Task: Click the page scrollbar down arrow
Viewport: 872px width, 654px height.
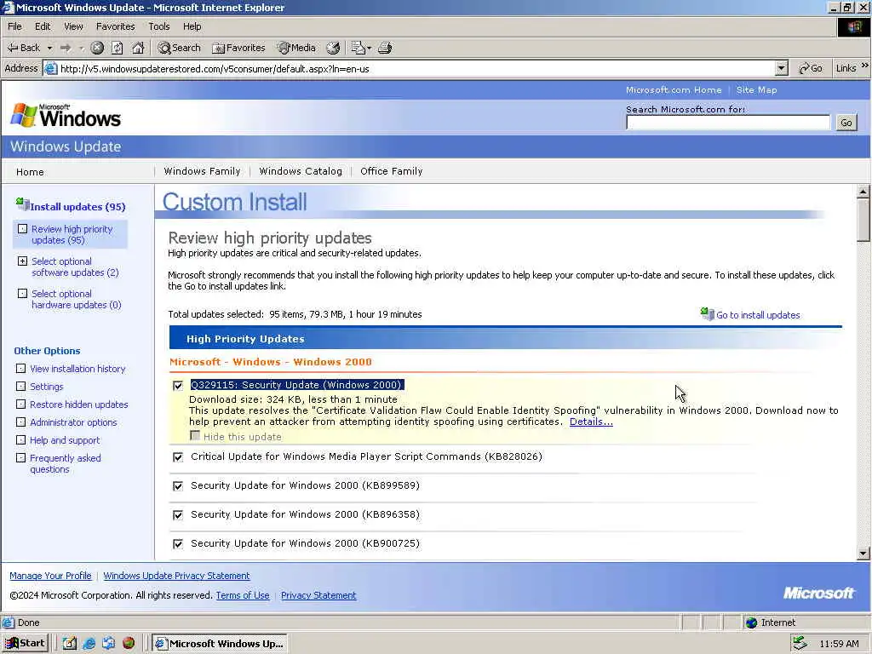Action: tap(863, 553)
